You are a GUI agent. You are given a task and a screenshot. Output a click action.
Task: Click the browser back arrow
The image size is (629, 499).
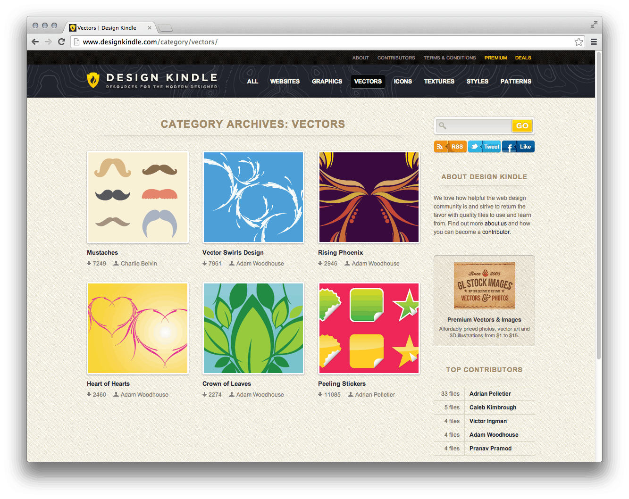[35, 42]
